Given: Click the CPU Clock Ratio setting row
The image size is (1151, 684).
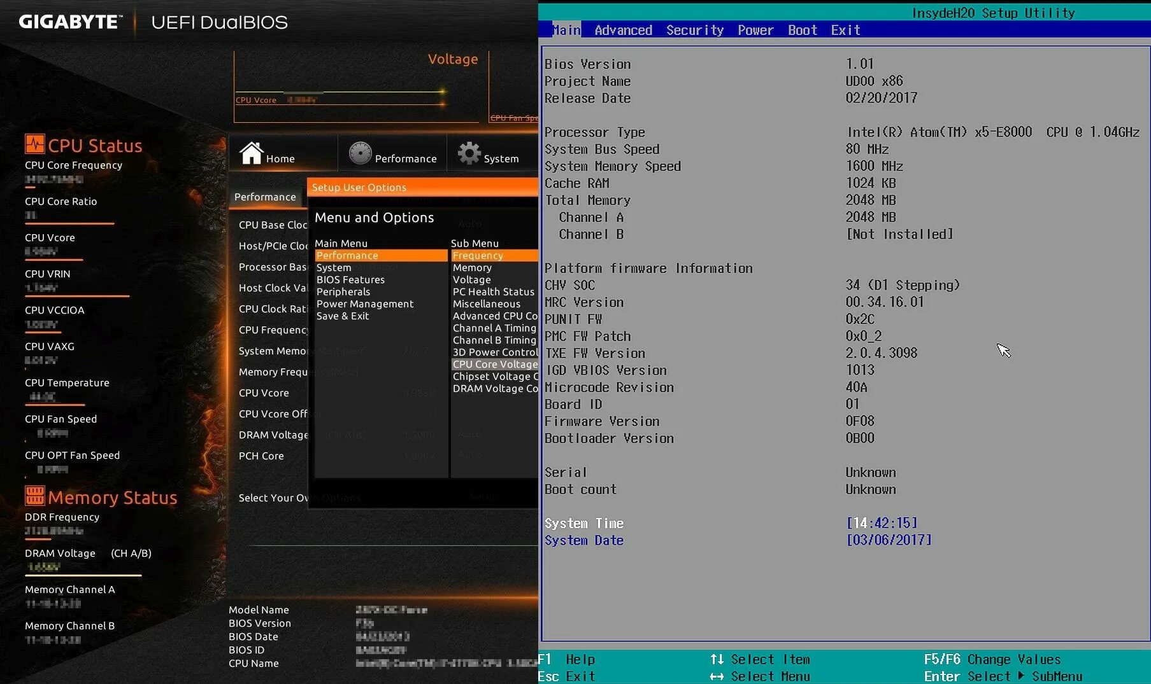Looking at the screenshot, I should [273, 309].
